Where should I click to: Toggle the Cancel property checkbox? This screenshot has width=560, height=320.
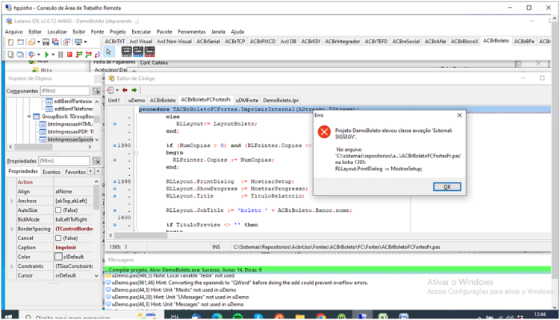coord(58,238)
